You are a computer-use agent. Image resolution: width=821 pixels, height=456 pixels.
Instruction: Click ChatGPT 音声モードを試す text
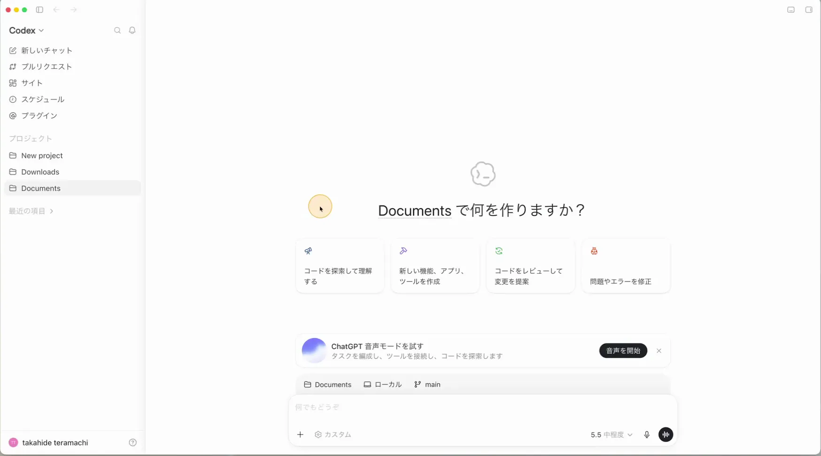[377, 346]
